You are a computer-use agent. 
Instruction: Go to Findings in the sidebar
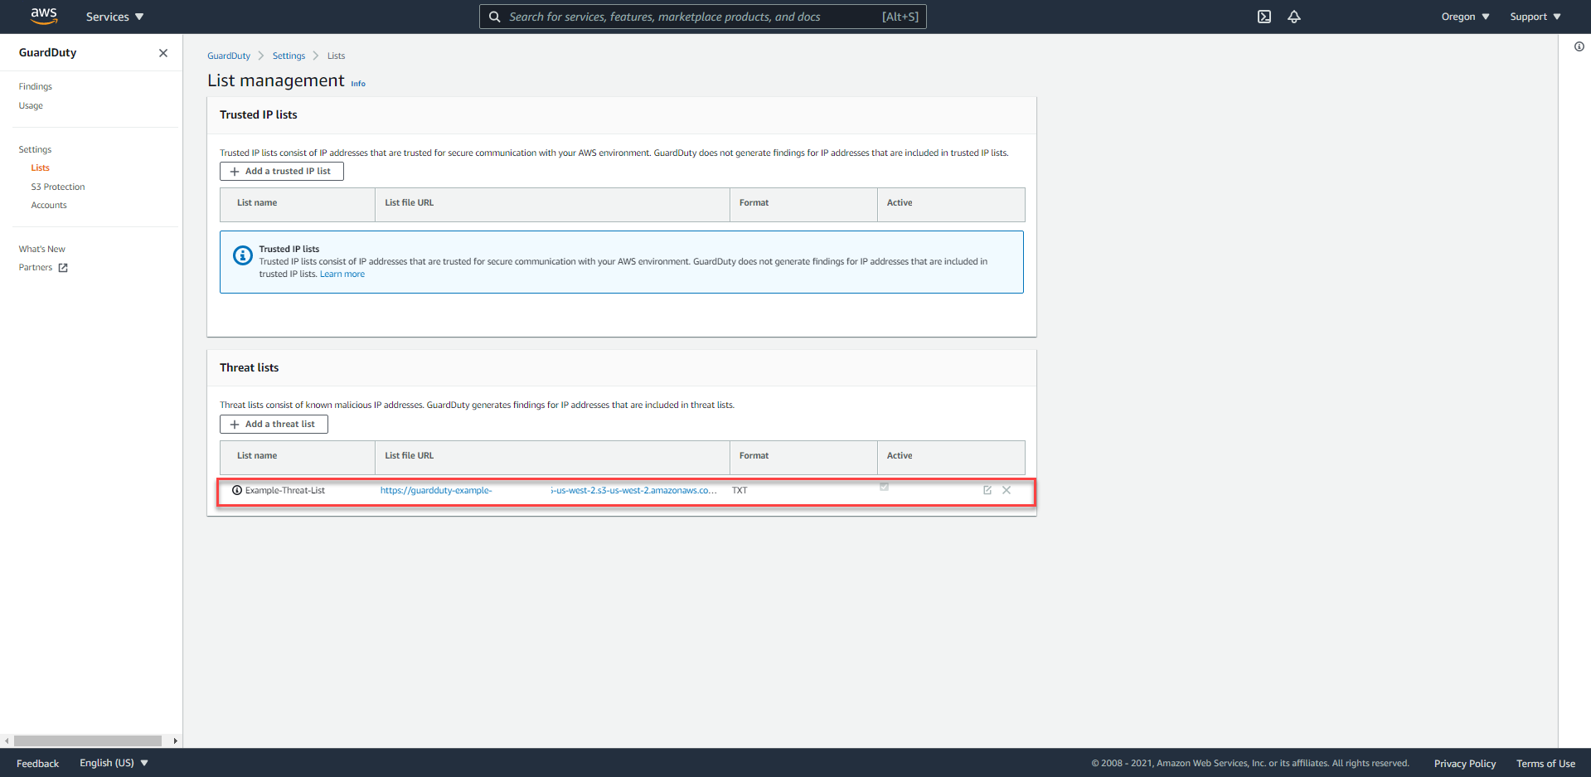point(36,86)
